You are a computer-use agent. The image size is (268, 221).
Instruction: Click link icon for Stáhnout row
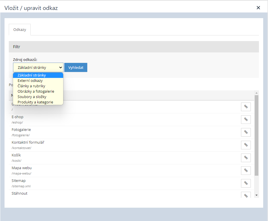[246, 195]
